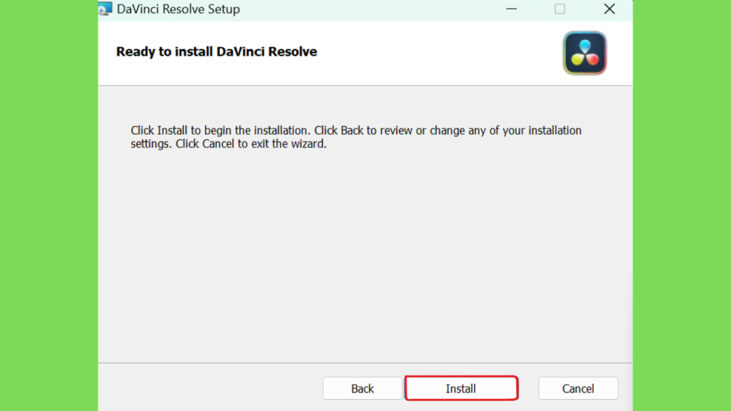The height and width of the screenshot is (411, 731).
Task: Close the DaVinci Resolve Setup window
Action: pos(610,9)
